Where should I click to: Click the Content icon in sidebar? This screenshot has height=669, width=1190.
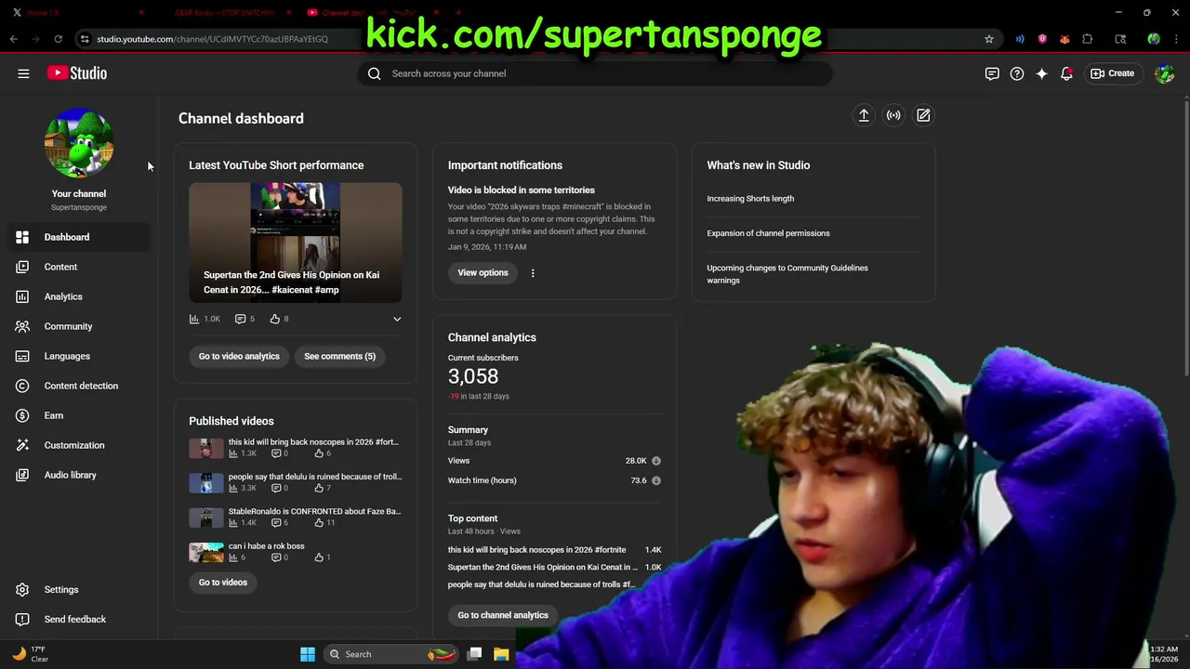click(22, 267)
